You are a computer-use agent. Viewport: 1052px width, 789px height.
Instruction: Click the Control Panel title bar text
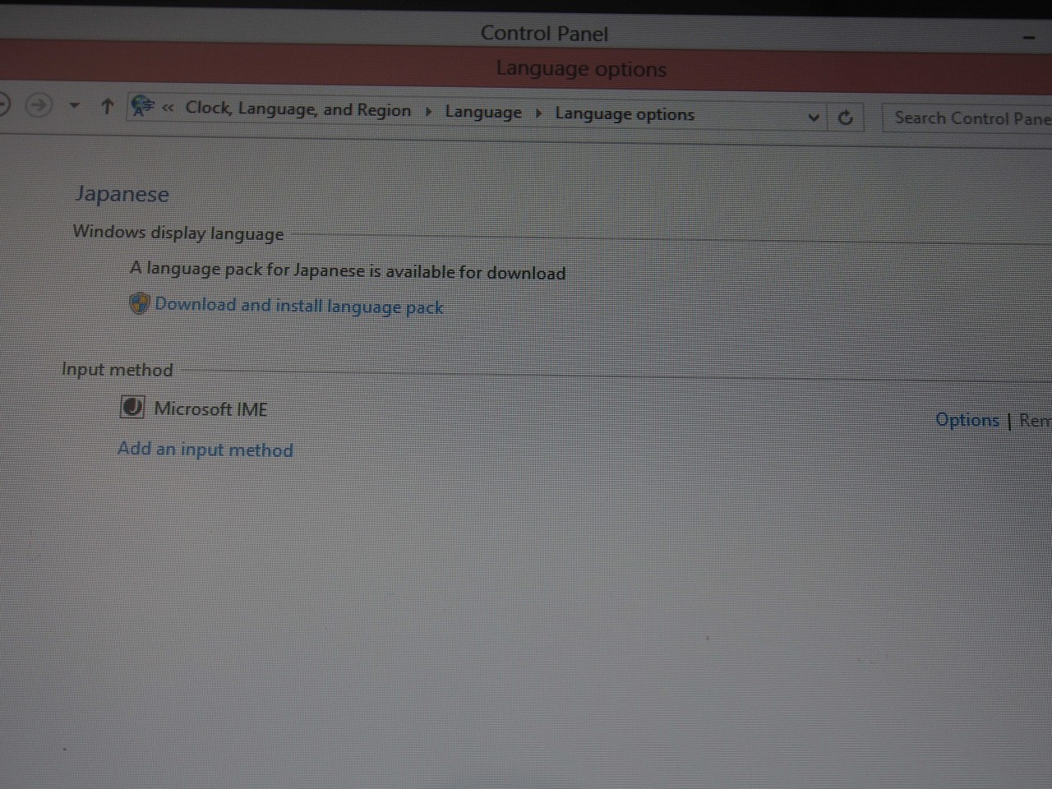click(x=544, y=34)
